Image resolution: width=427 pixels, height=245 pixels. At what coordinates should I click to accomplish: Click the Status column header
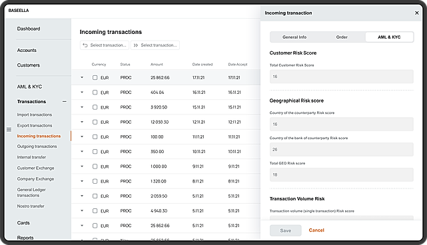125,65
